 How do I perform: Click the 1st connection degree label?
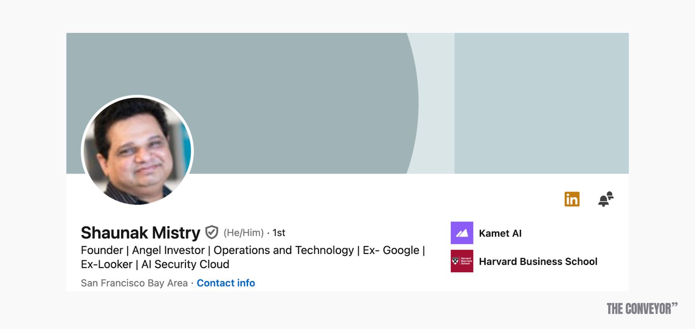click(279, 233)
